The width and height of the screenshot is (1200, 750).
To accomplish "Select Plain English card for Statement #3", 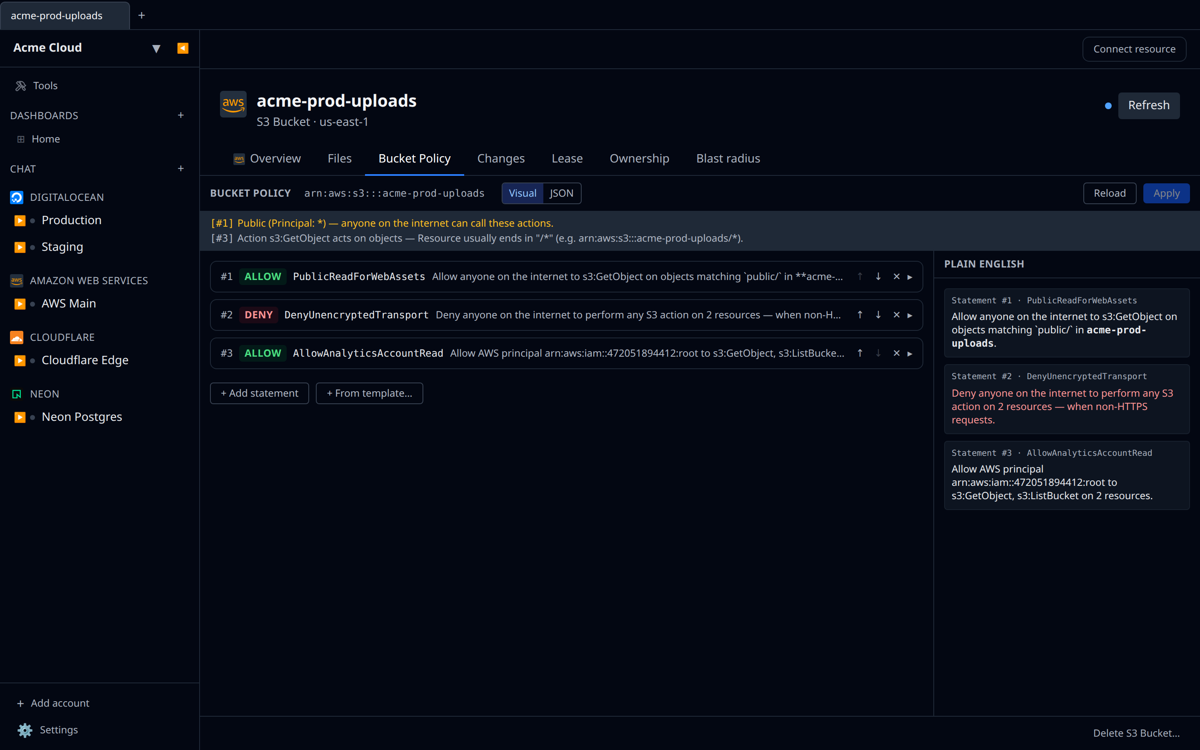I will [1067, 475].
